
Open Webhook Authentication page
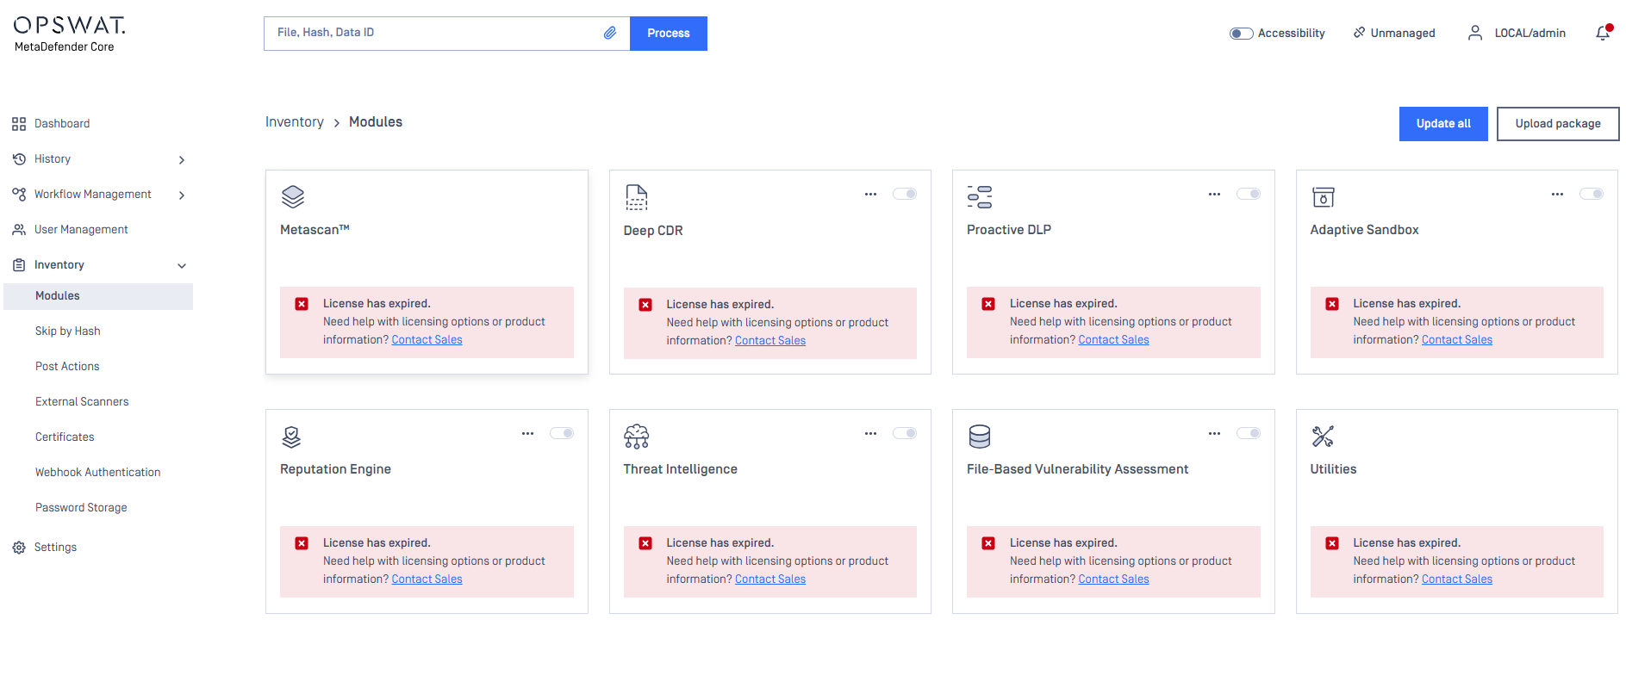98,473
